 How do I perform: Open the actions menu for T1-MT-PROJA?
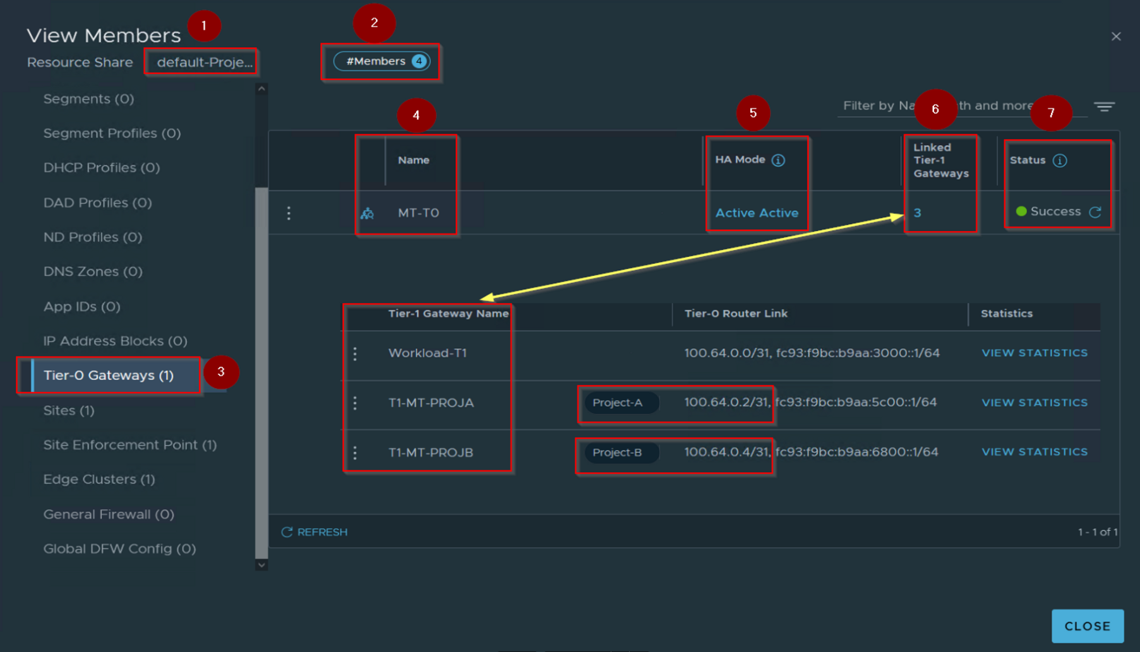(x=355, y=403)
